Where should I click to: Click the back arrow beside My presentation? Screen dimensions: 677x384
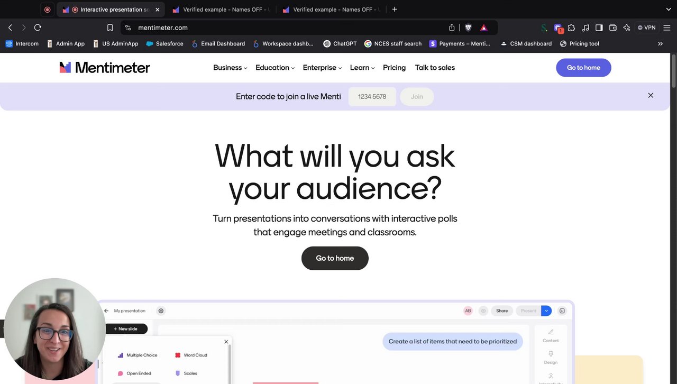(x=106, y=310)
